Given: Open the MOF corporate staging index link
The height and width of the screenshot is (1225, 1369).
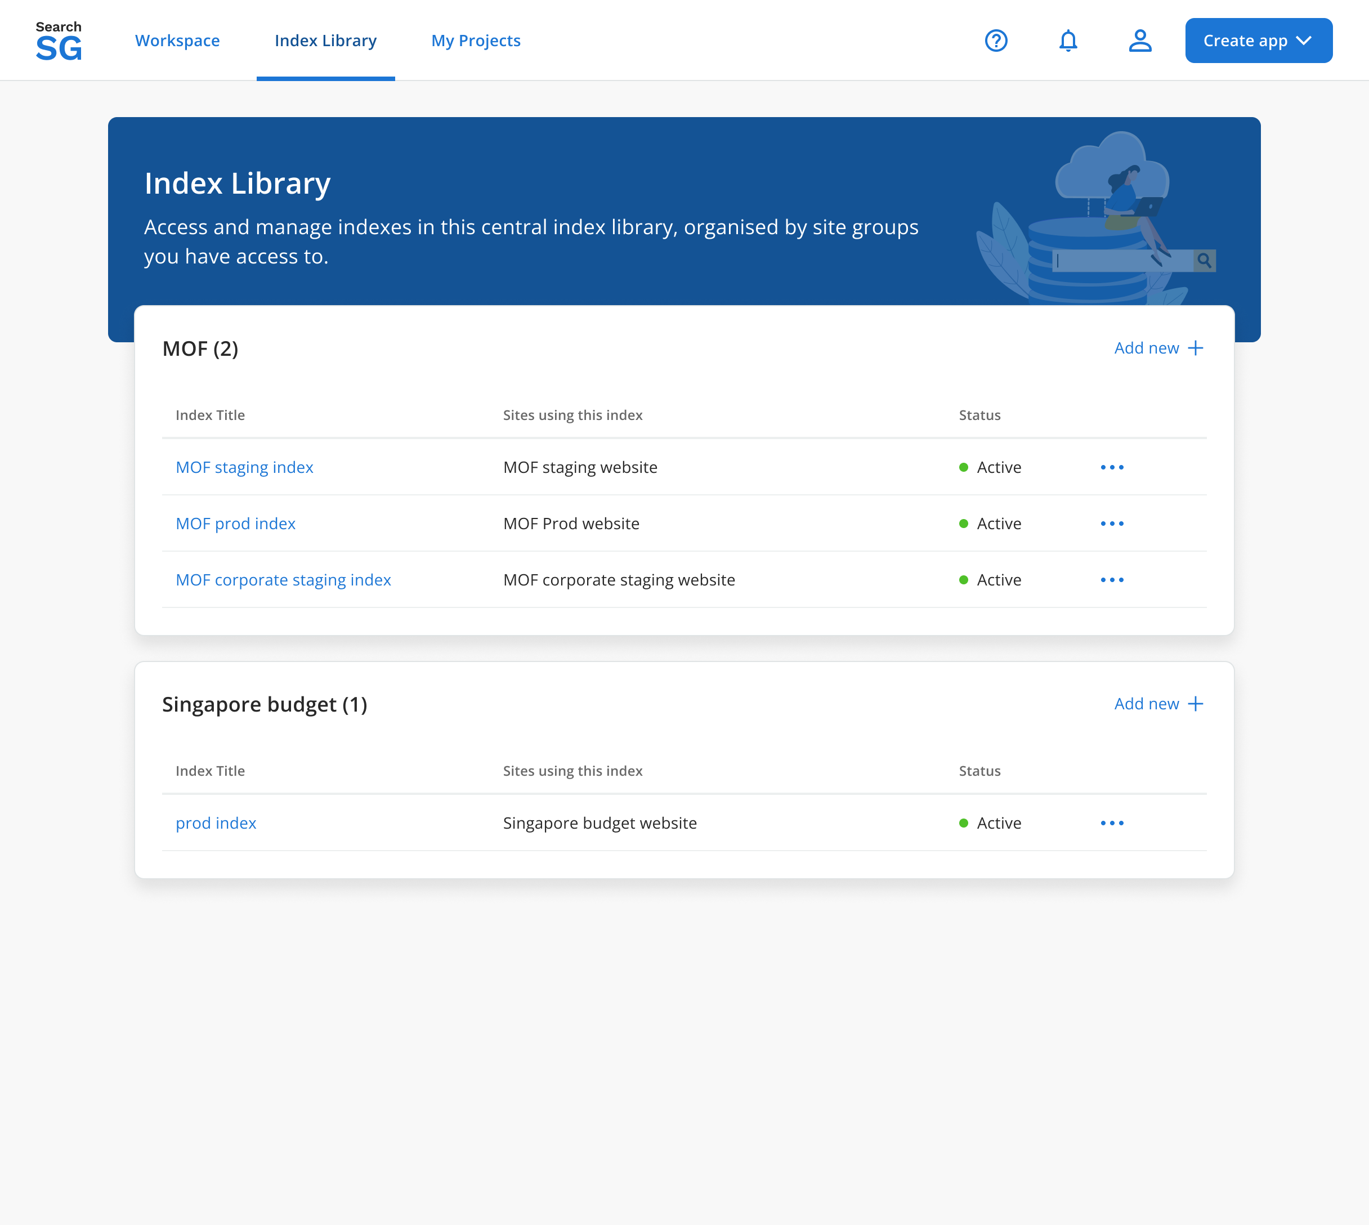Looking at the screenshot, I should tap(283, 579).
